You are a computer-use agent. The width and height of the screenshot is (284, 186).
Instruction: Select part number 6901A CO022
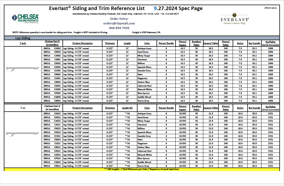coord(52,155)
